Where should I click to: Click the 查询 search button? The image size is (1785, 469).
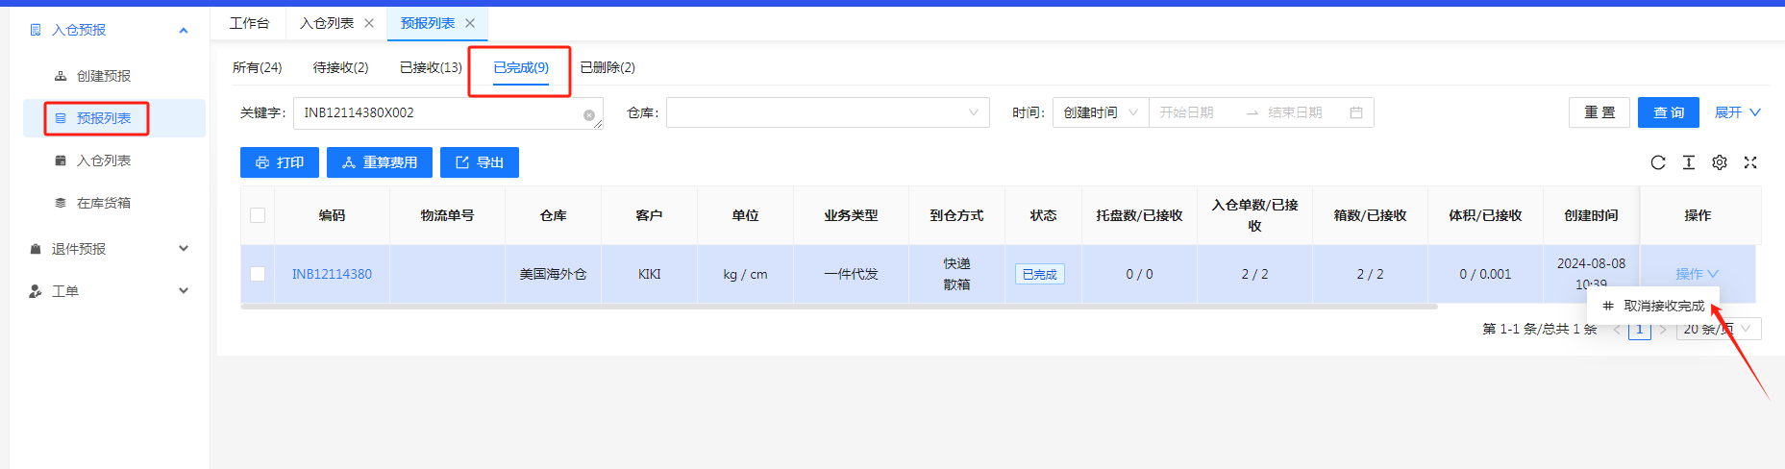1668,112
